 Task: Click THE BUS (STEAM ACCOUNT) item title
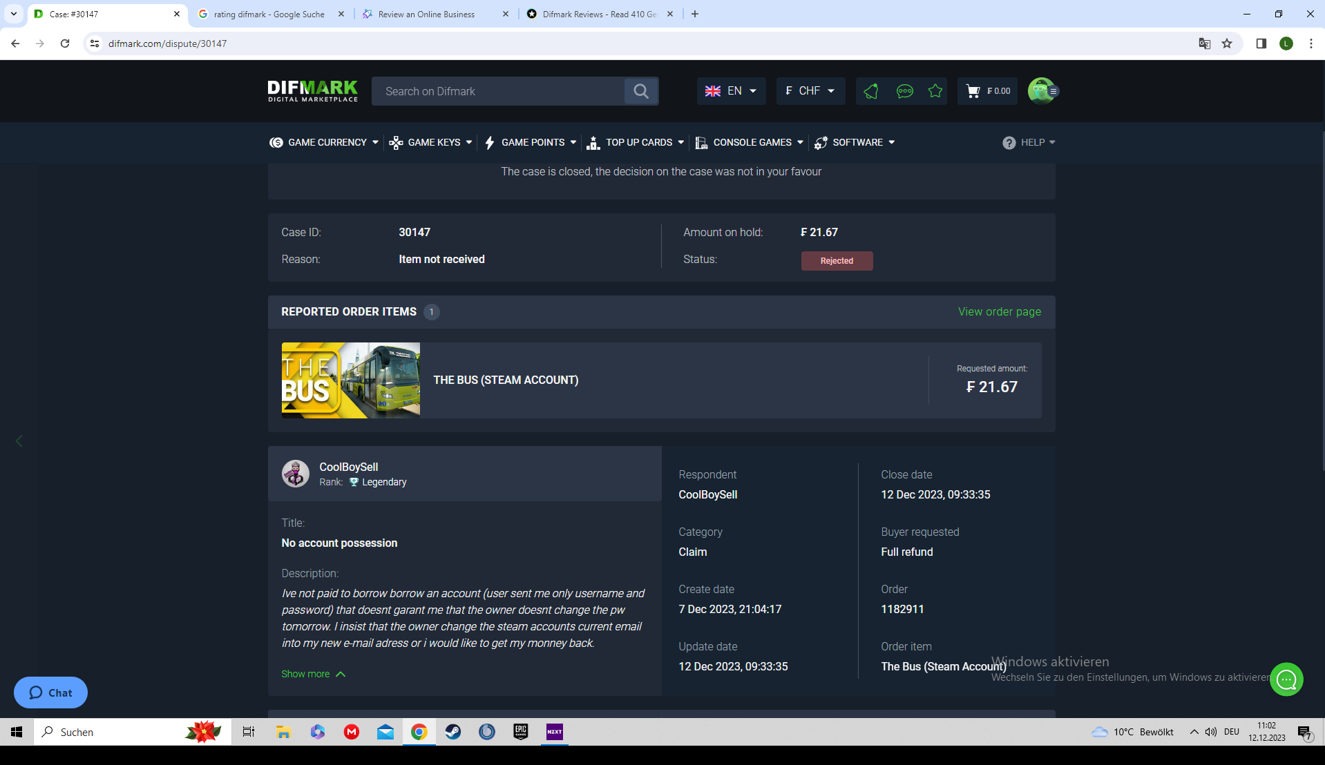click(x=506, y=380)
